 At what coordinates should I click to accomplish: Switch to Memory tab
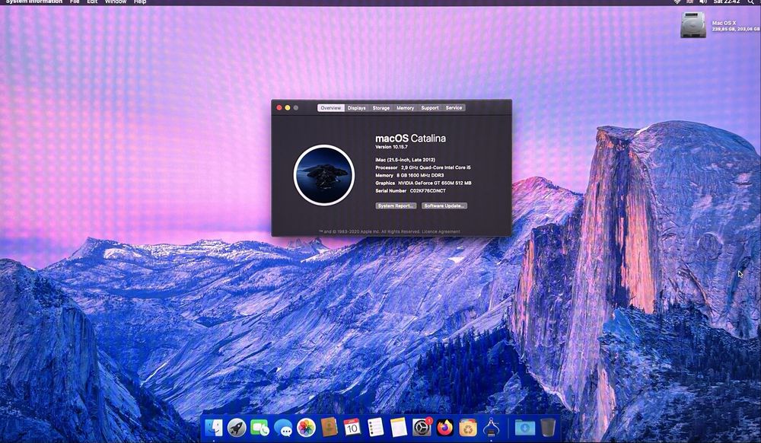tap(406, 108)
